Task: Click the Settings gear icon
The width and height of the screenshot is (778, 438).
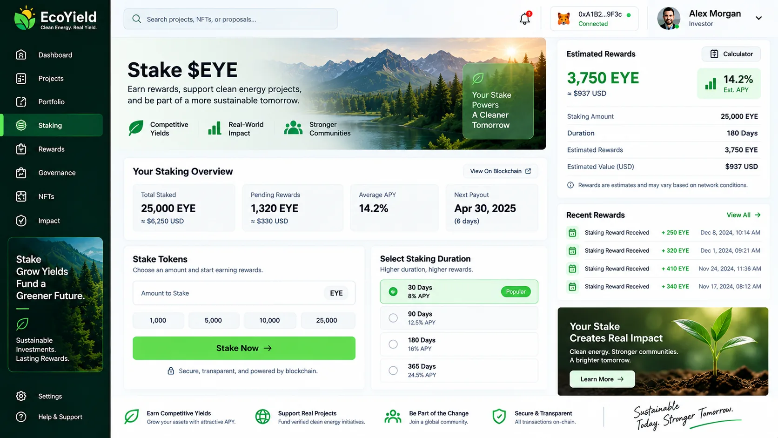Action: click(21, 396)
